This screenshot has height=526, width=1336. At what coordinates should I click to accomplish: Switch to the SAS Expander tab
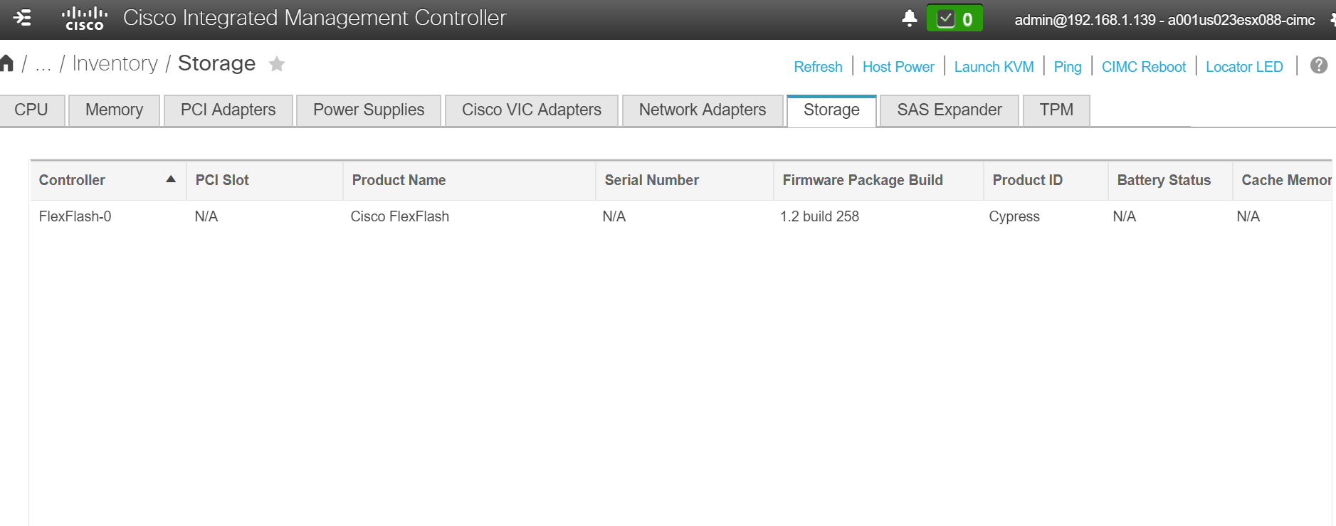tap(948, 110)
